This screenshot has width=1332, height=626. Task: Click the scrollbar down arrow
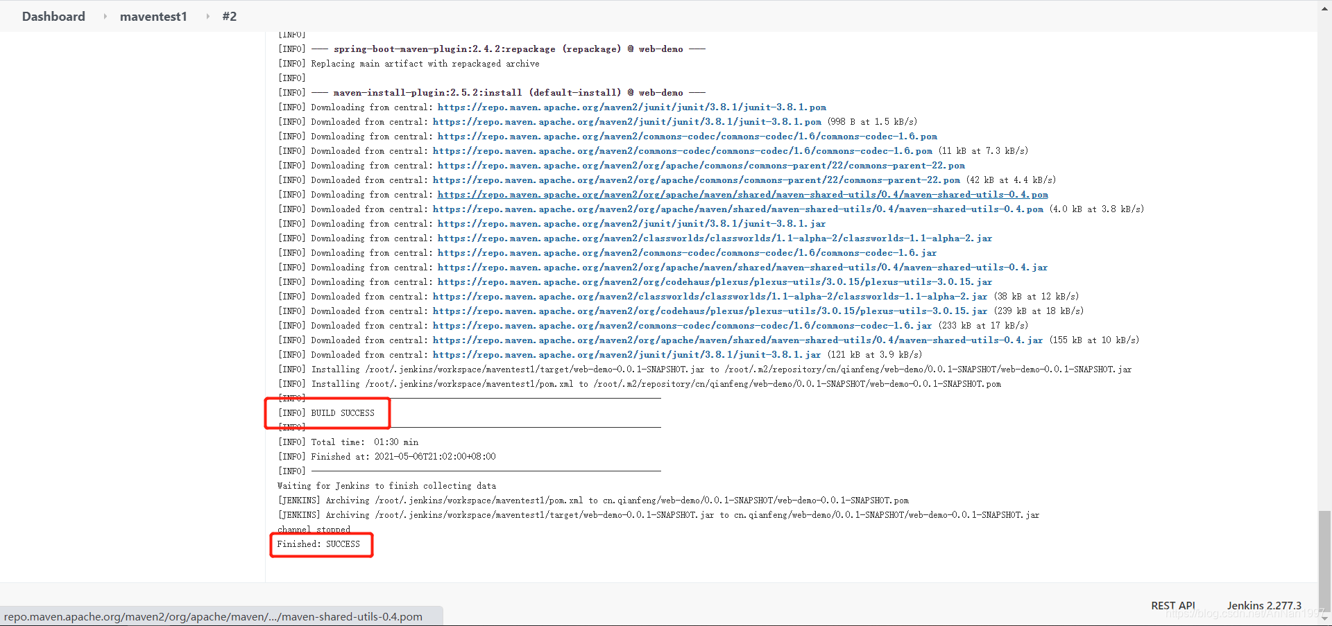1324,619
